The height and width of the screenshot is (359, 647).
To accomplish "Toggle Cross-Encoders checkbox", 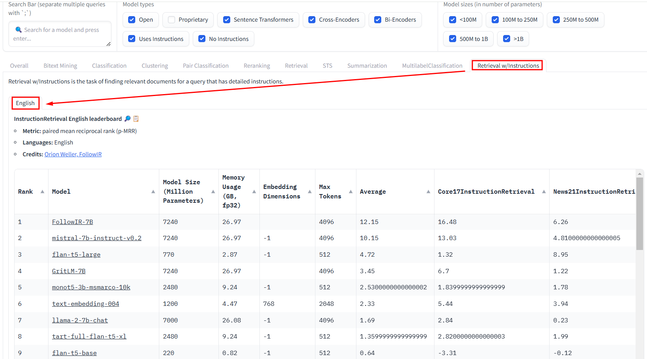I will pyautogui.click(x=312, y=20).
